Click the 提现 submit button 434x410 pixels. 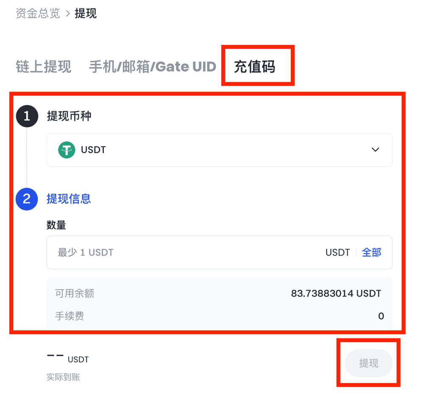369,363
